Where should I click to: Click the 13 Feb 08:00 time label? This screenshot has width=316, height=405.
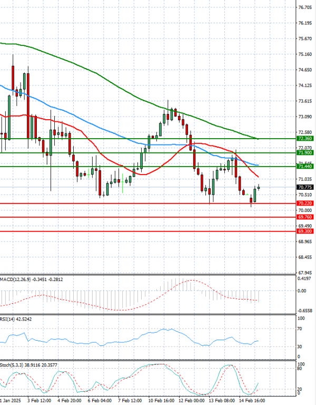(x=222, y=401)
